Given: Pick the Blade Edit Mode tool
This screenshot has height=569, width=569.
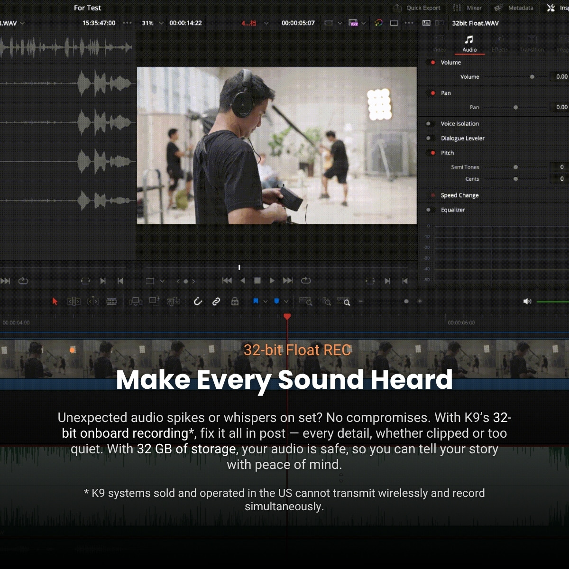Looking at the screenshot, I should click(x=112, y=302).
